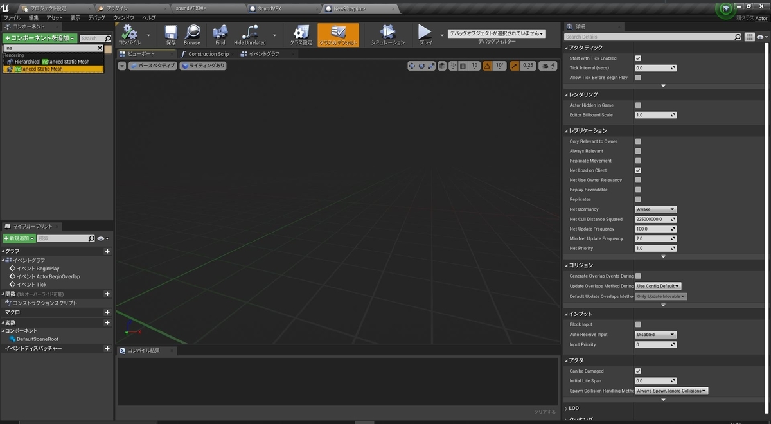Toggle surface snapping icon in viewport

[x=452, y=66]
